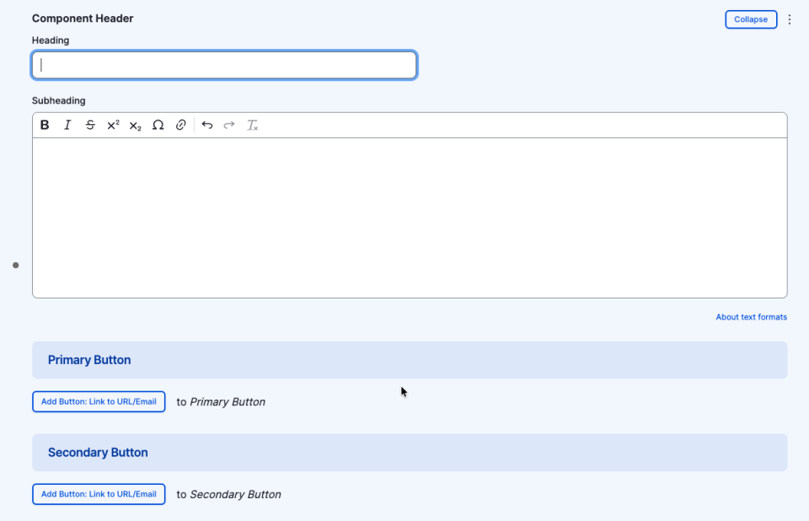Remove formatting with the Tx icon
This screenshot has width=809, height=521.
(x=252, y=125)
